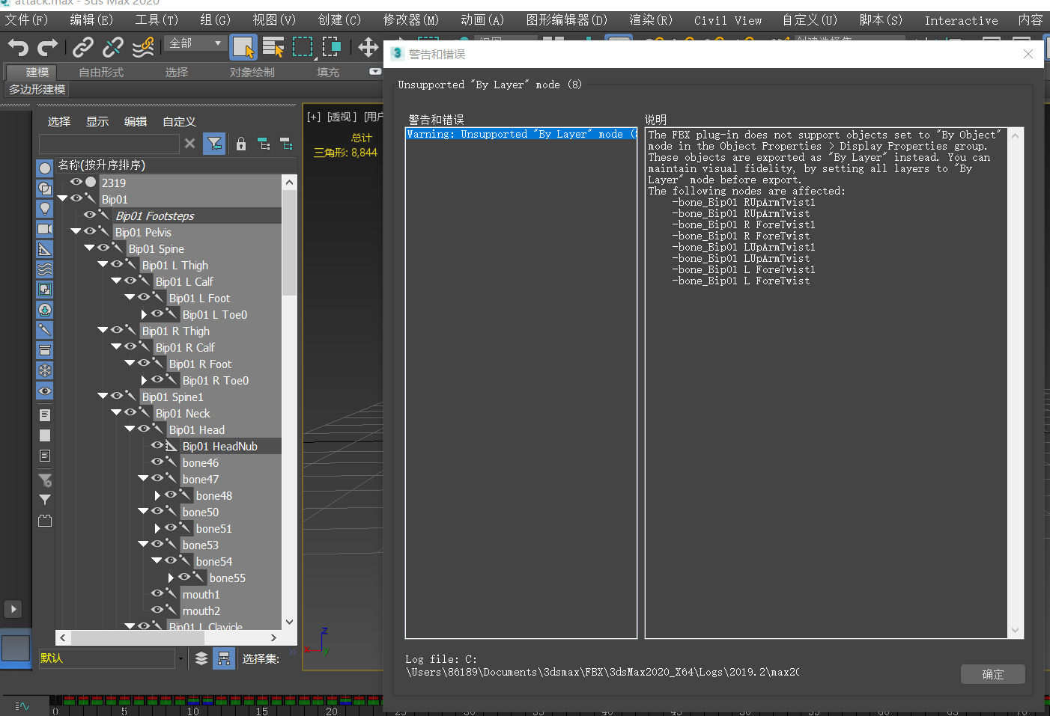Collapse the Bip01 L Thigh node
1050x716 pixels.
[103, 264]
